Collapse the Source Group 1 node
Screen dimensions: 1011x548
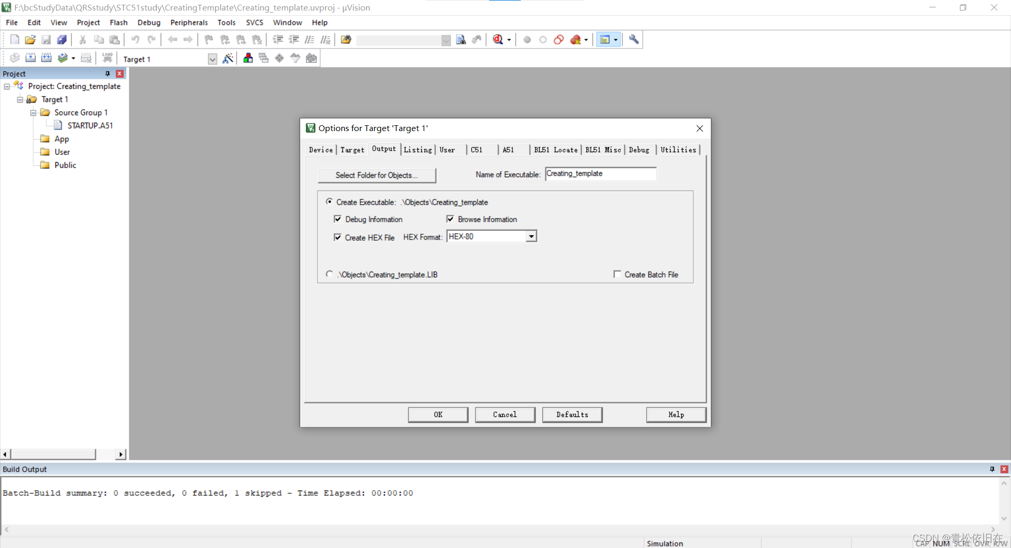33,113
